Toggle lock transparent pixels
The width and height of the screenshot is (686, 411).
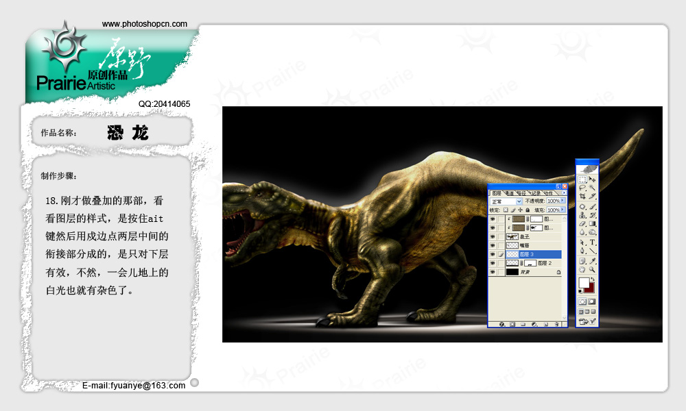coord(506,210)
